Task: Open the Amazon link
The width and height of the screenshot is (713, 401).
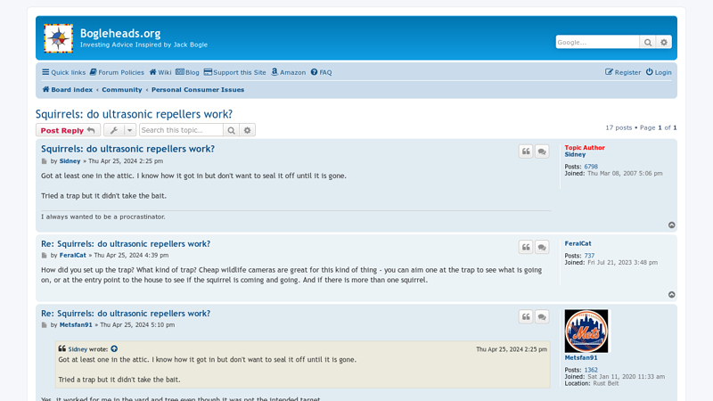Action: click(288, 72)
